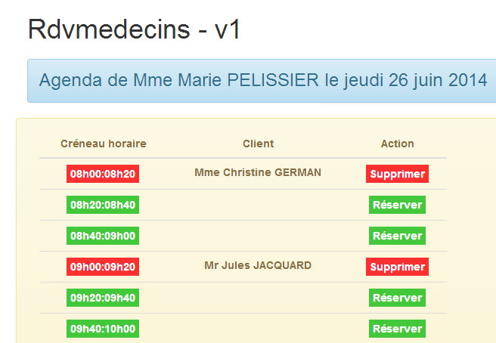This screenshot has height=343, width=496.
Task: Click the red 08h00:08h20 slot badge
Action: coord(103,174)
